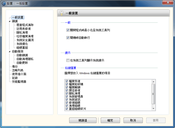This screenshot has width=175, height=128.
Task: Select 維護 category in tree
Action: pos(15,21)
